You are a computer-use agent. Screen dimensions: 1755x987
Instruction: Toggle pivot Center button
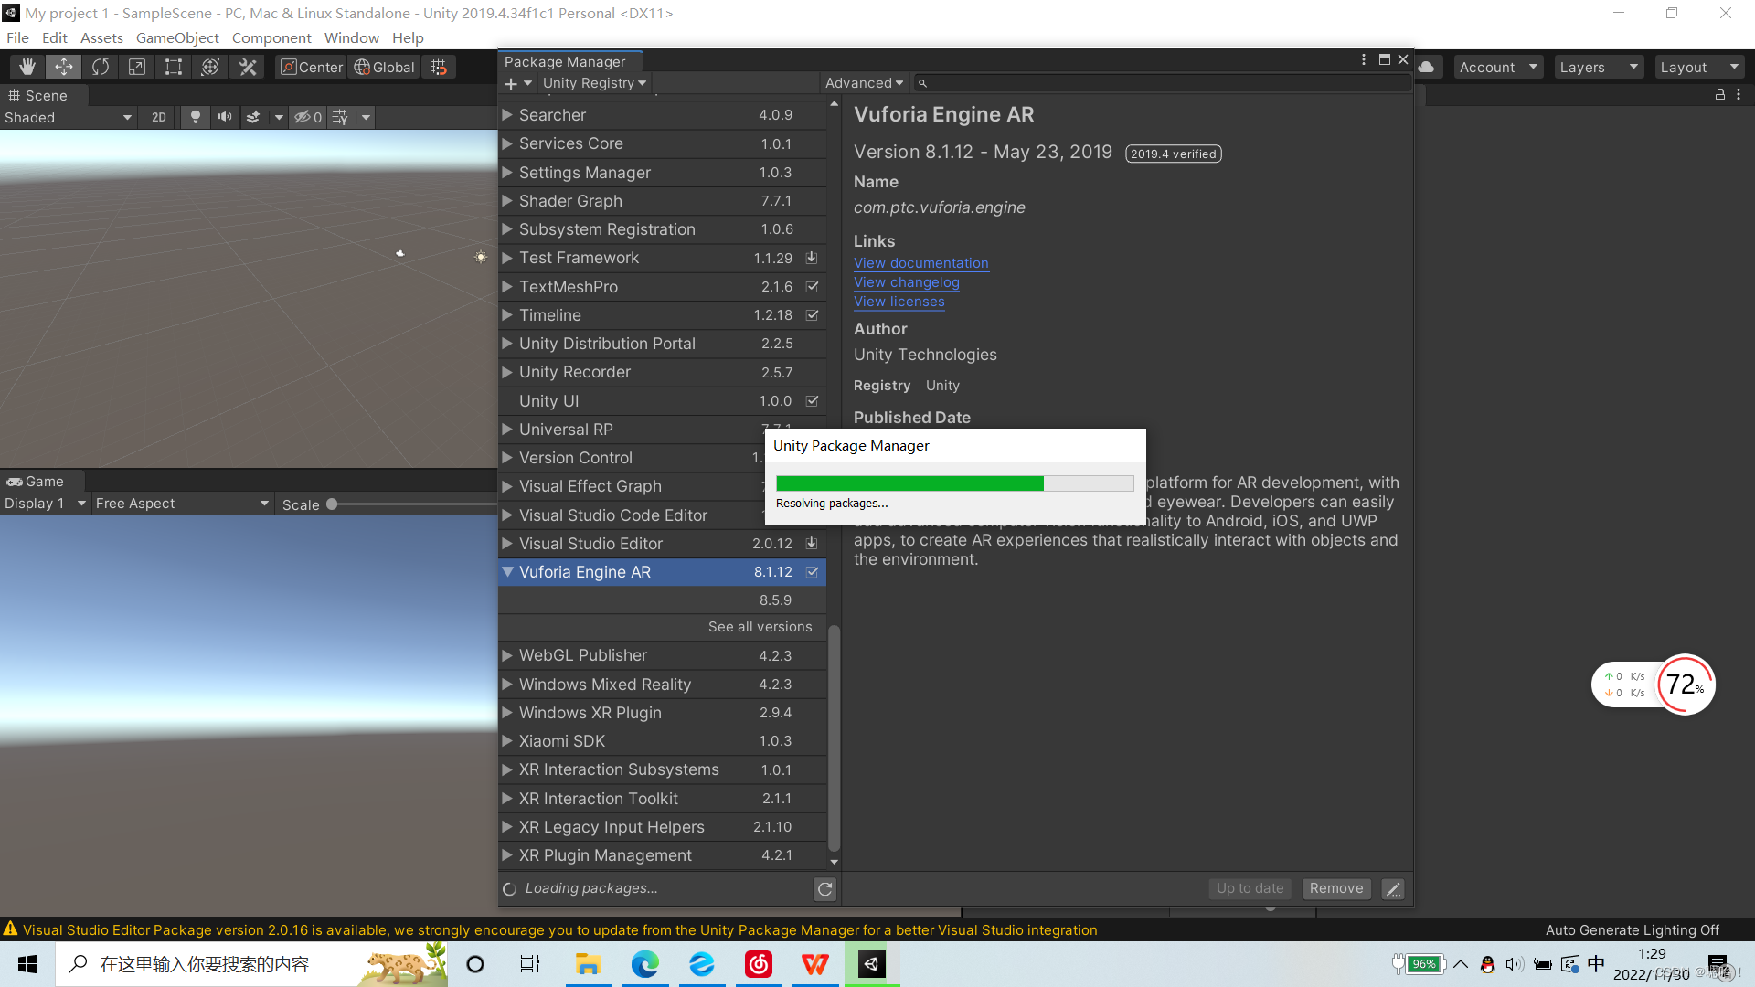click(312, 67)
